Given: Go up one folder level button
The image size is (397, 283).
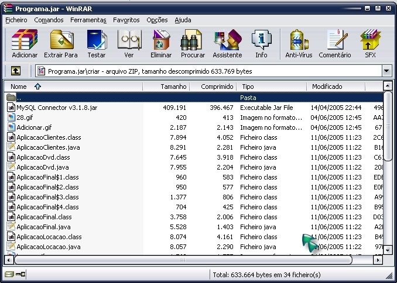Looking at the screenshot, I should (16, 71).
